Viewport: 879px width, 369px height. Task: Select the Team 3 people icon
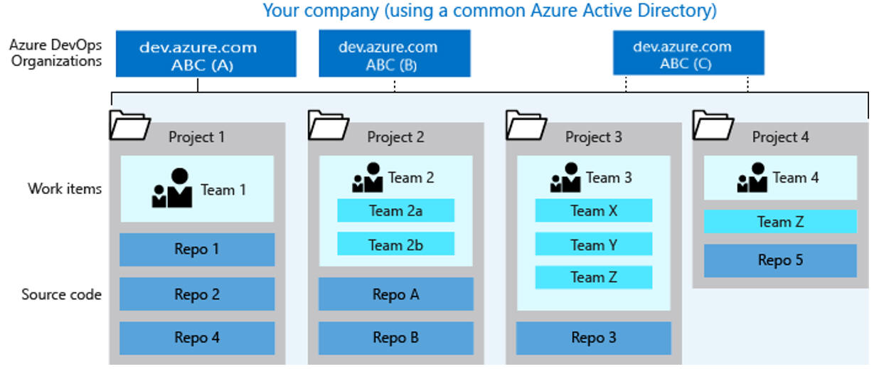click(x=565, y=178)
